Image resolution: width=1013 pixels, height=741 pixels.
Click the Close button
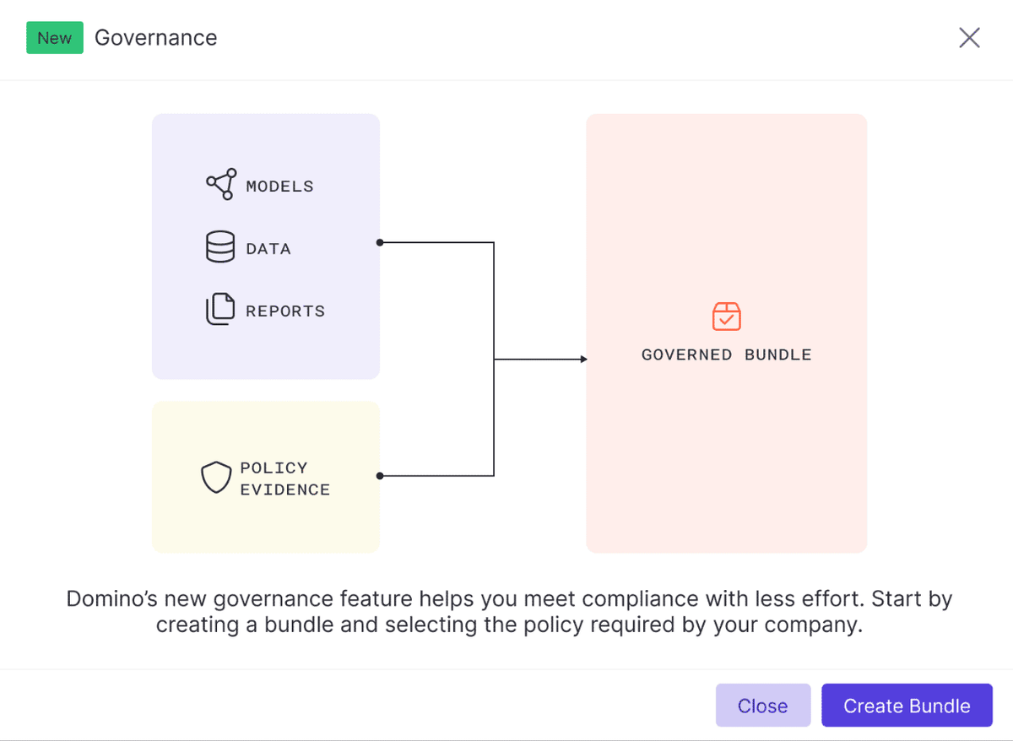pyautogui.click(x=762, y=706)
